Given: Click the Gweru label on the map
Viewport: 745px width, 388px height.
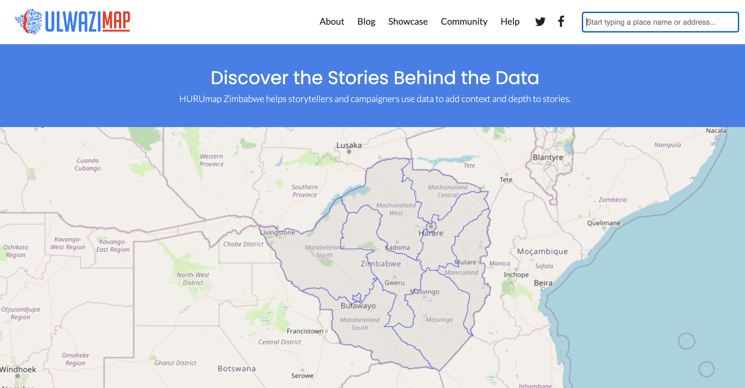Looking at the screenshot, I should click(x=395, y=282).
